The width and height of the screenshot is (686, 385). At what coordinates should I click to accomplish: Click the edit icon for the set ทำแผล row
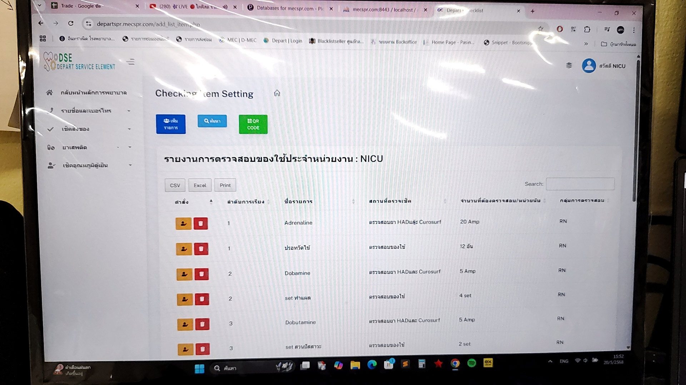(185, 299)
